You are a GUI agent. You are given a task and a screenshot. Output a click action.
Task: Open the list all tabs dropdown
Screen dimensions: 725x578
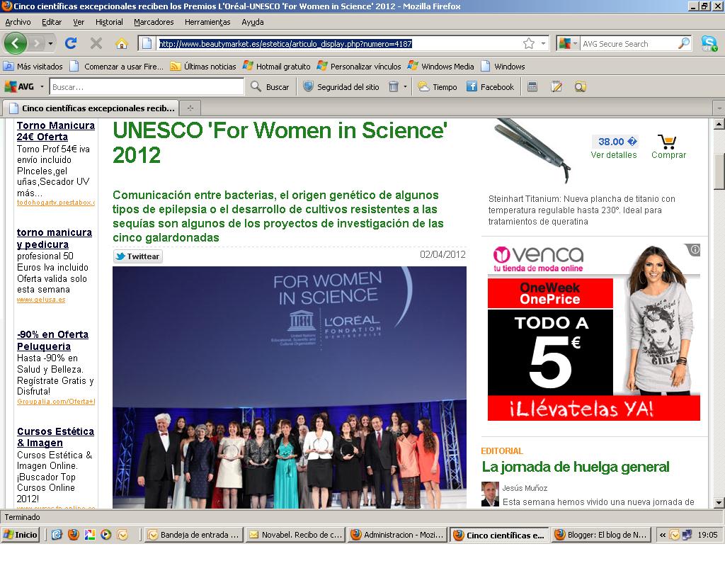tap(719, 108)
